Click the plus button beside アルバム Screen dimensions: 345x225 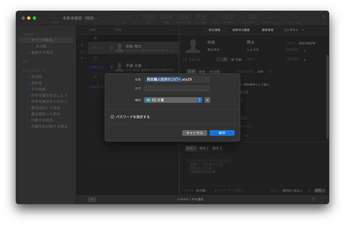coord(225,59)
